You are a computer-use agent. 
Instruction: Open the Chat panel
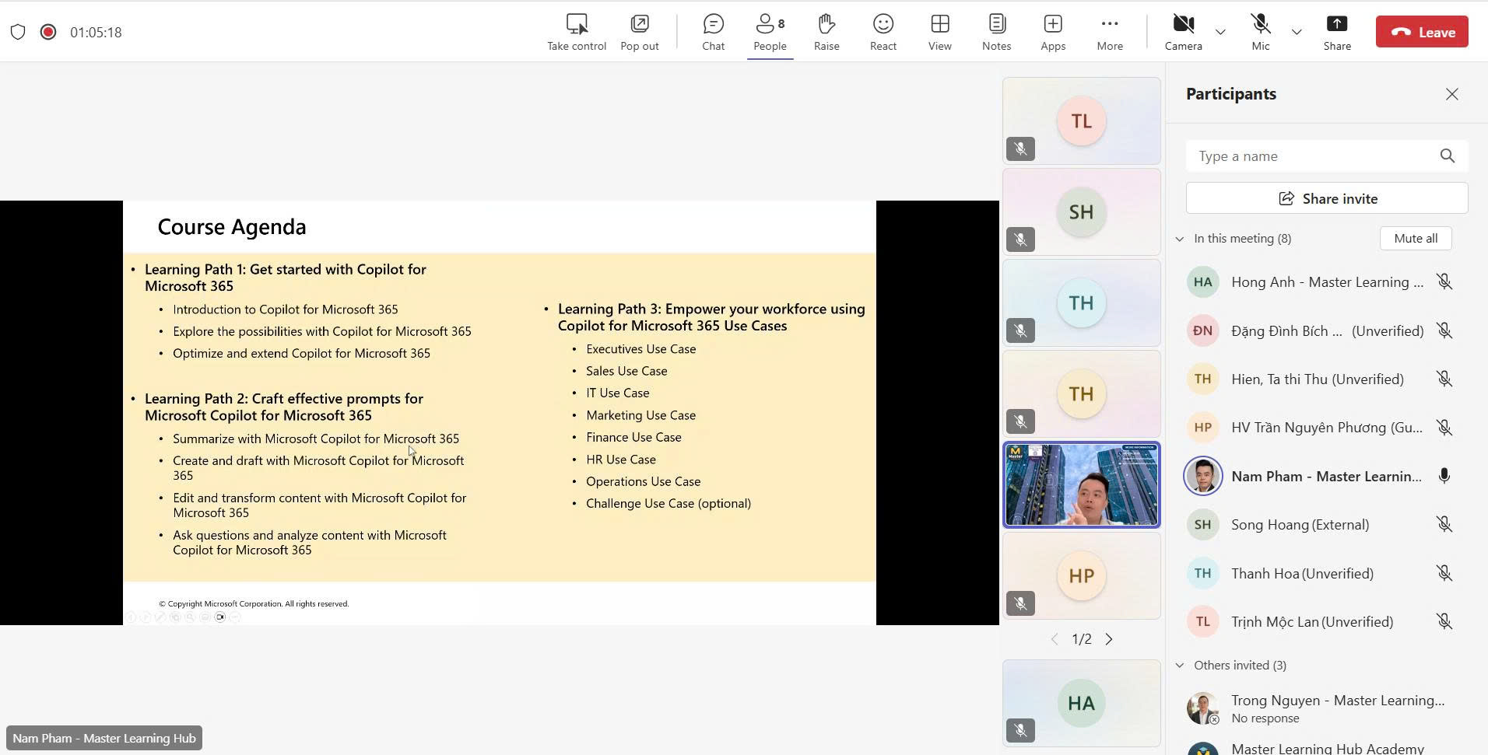(x=713, y=32)
